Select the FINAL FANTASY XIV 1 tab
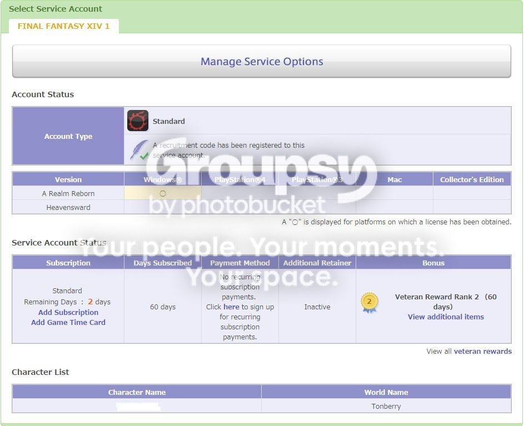Screen dimensions: 524x426 point(63,26)
